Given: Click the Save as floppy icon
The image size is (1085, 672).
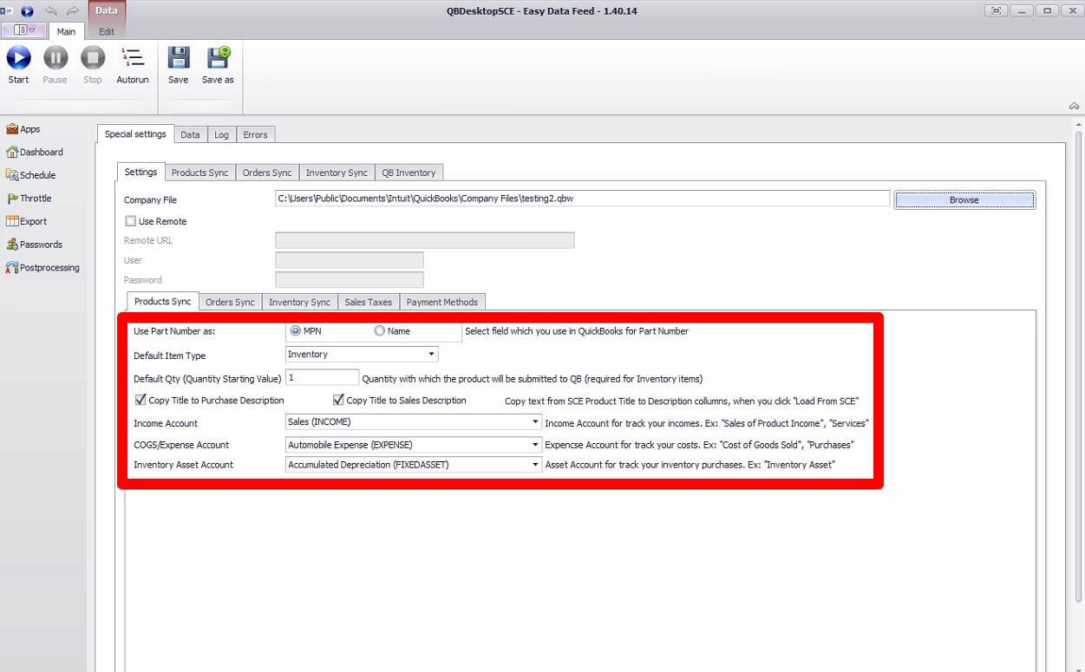Looking at the screenshot, I should click(x=218, y=58).
